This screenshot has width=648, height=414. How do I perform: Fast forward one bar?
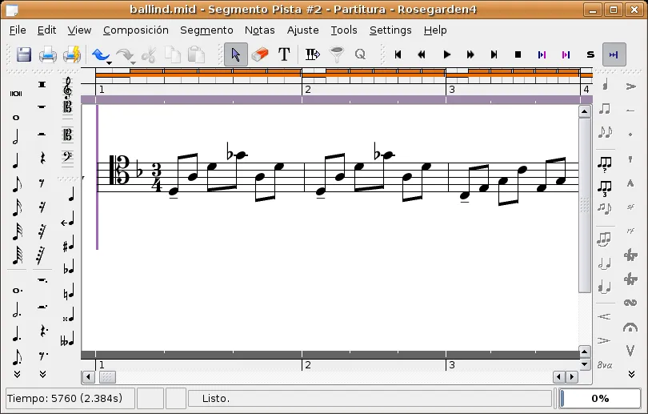[470, 54]
